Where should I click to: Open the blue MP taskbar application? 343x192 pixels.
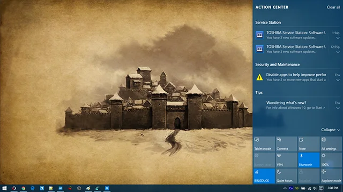pyautogui.click(x=61, y=188)
